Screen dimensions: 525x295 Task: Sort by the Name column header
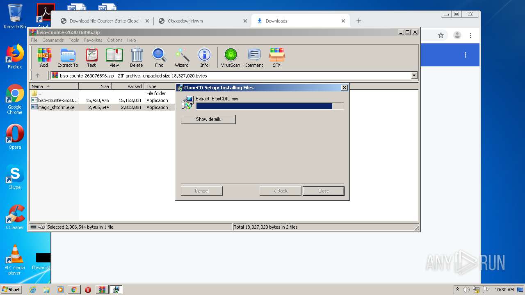[54, 86]
